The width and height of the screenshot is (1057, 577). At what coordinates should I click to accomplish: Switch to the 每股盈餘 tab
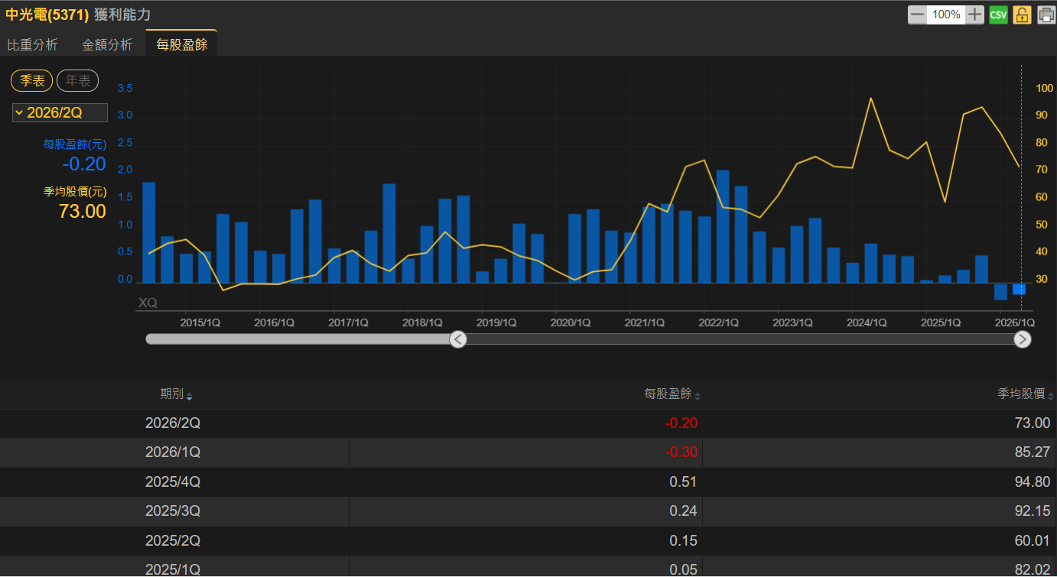tap(182, 45)
